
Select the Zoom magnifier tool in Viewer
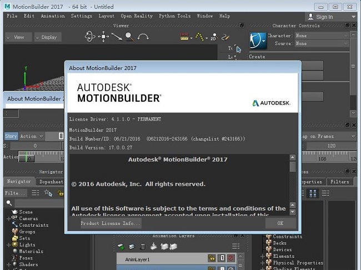click(129, 37)
